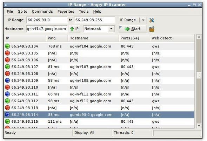Open the Help menu

[x=97, y=12]
